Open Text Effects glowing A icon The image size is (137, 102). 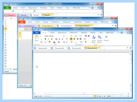(45, 42)
